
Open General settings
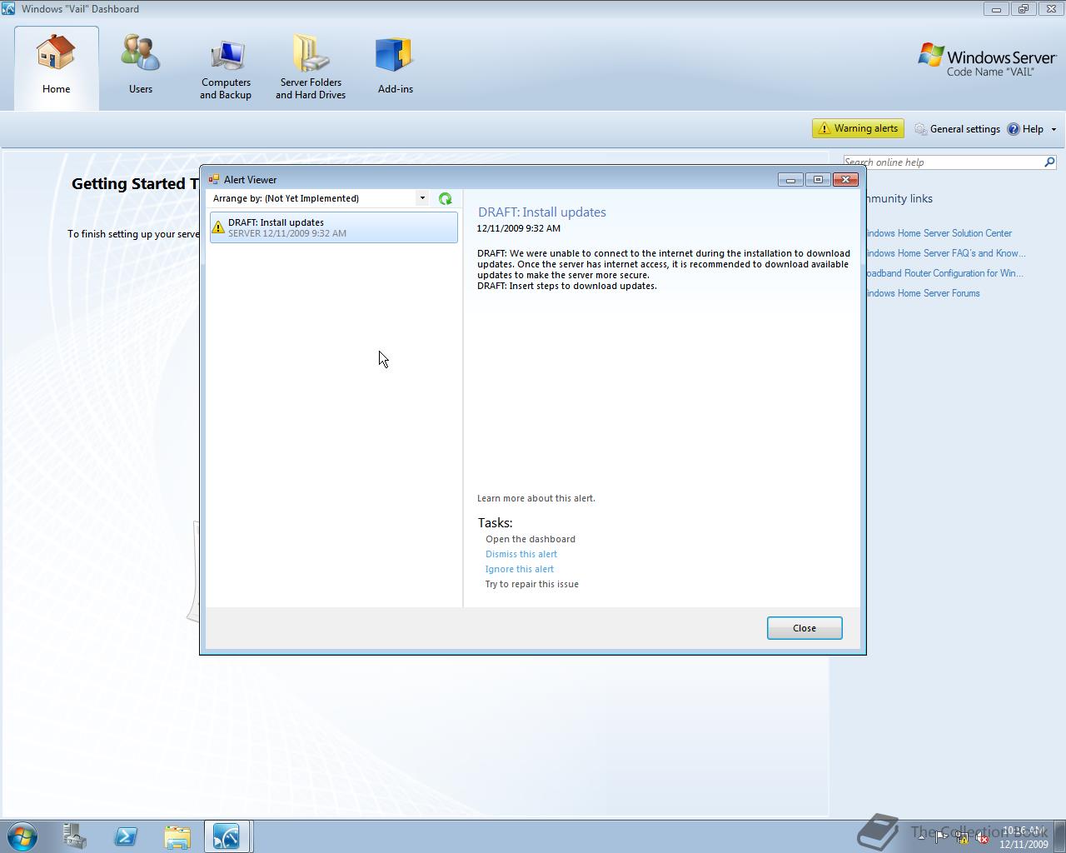coord(957,129)
